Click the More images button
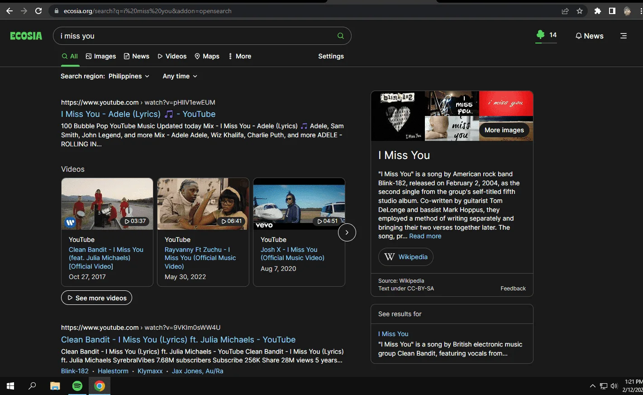643x395 pixels. 504,130
